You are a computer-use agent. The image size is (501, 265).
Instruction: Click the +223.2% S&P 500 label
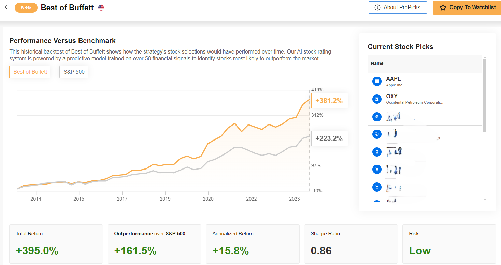329,138
